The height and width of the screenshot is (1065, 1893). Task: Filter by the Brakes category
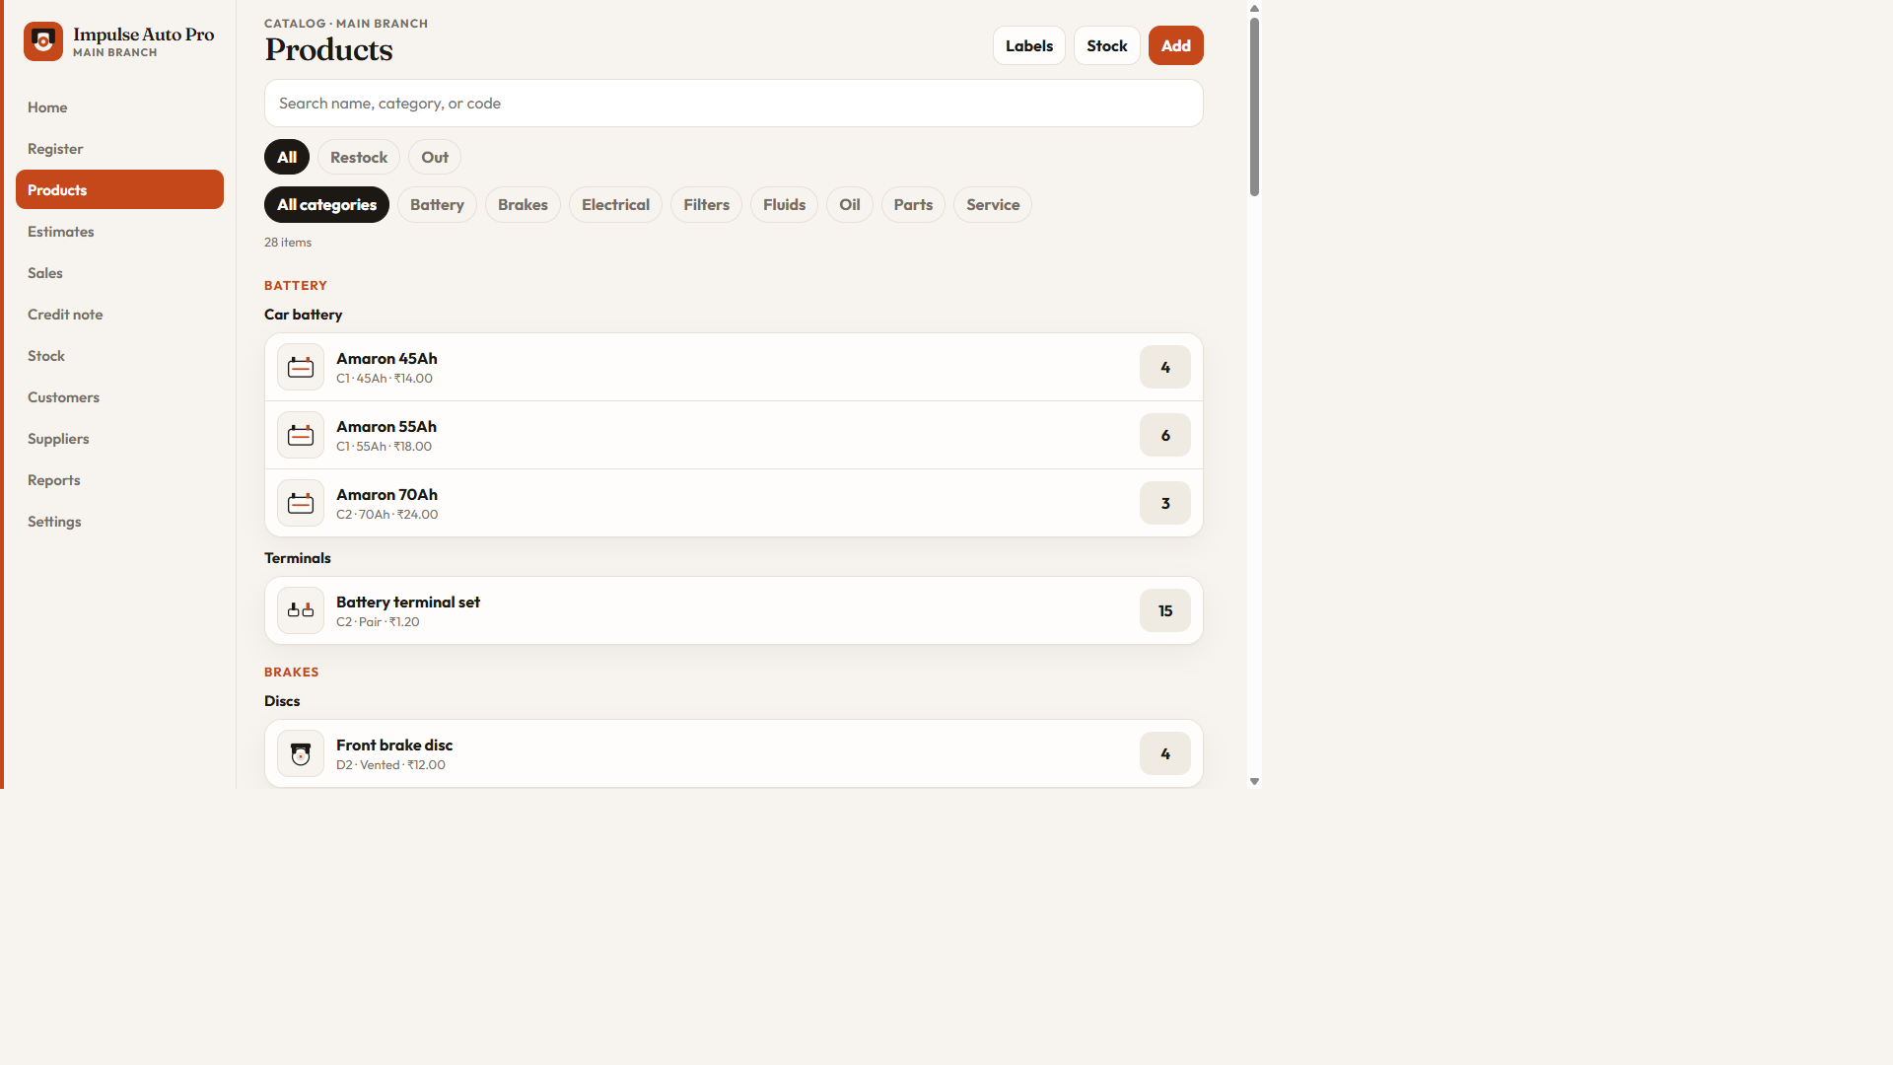point(523,204)
